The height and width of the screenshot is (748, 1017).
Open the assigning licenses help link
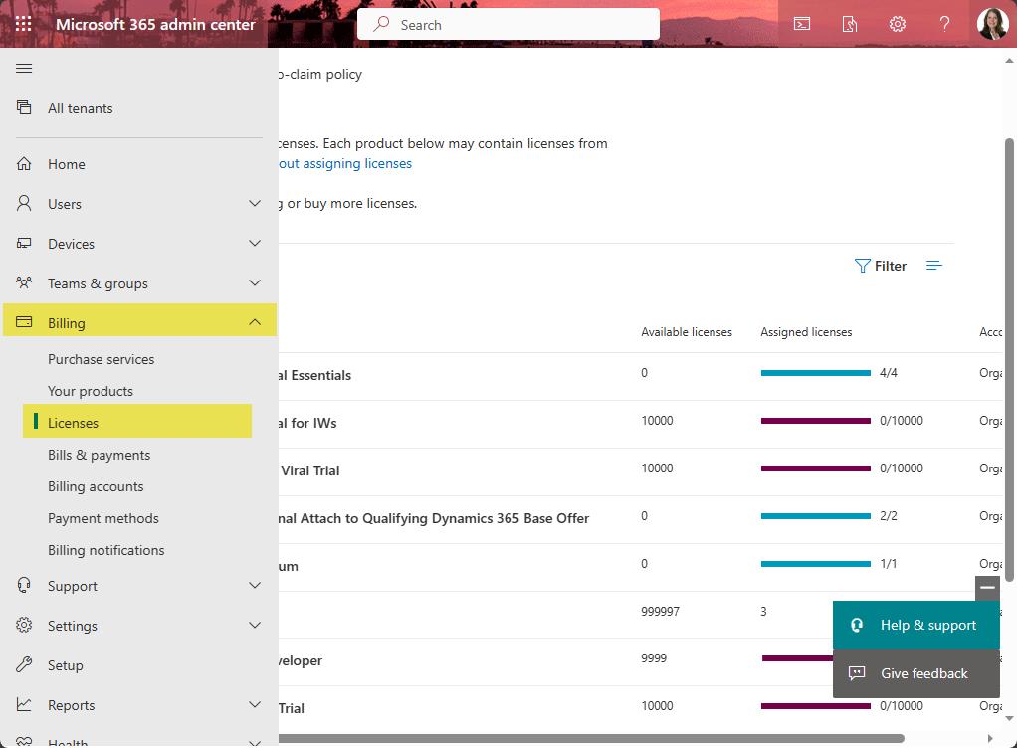click(x=345, y=163)
